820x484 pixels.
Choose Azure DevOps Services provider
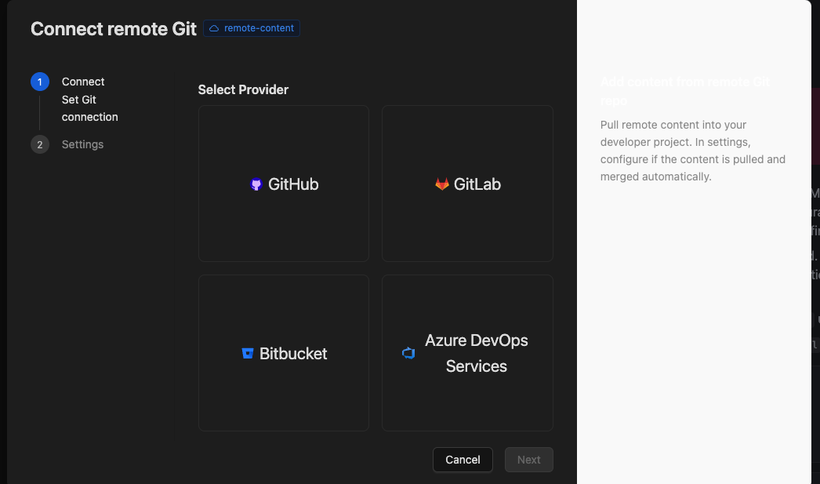coord(467,353)
